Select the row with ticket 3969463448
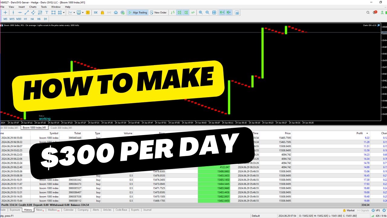 tap(193, 138)
